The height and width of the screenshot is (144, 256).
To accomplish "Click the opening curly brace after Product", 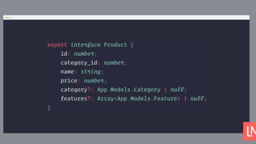I will pyautogui.click(x=132, y=45).
